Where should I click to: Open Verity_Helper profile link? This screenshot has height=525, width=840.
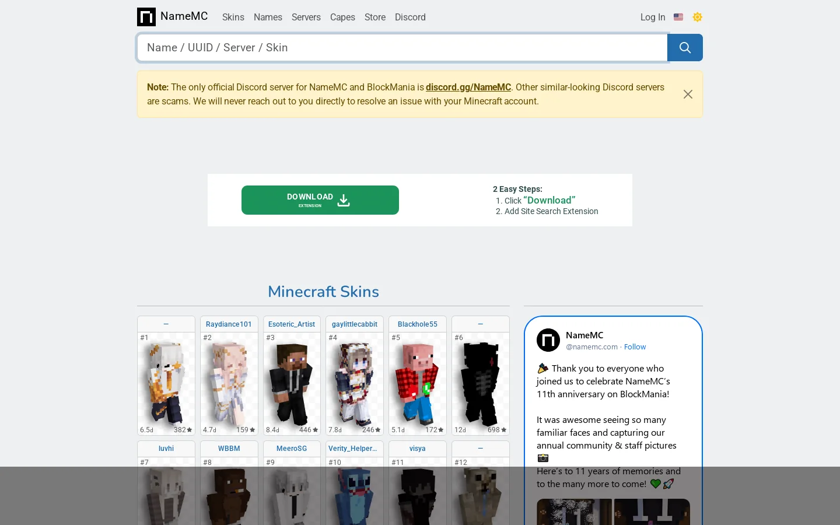353,449
